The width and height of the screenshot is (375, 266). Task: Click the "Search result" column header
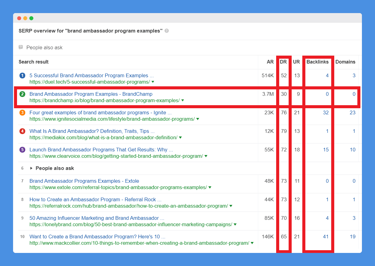(x=33, y=62)
